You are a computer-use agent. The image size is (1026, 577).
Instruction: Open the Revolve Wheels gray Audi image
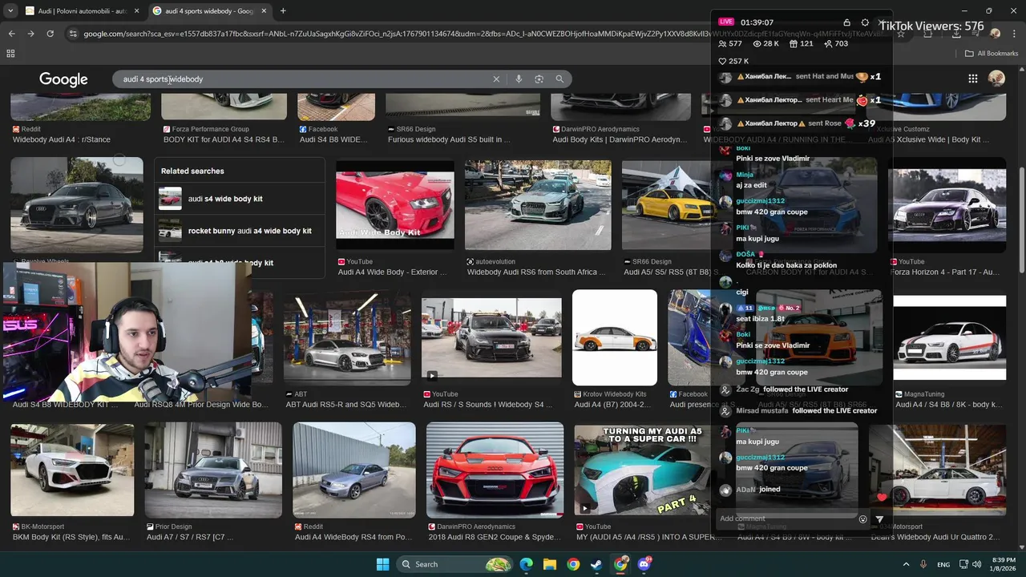coord(77,205)
